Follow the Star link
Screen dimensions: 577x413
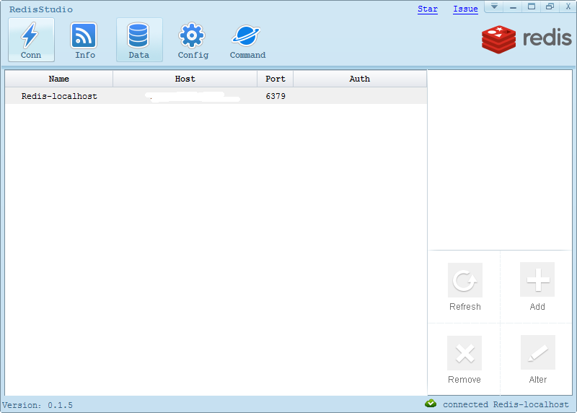pos(428,9)
